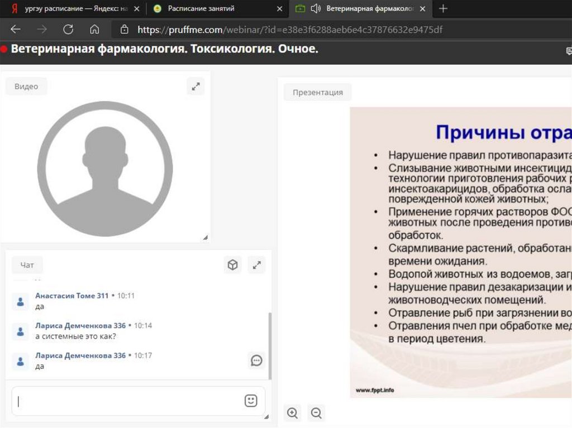
Task: Click the Презентация panel label
Action: click(x=317, y=93)
